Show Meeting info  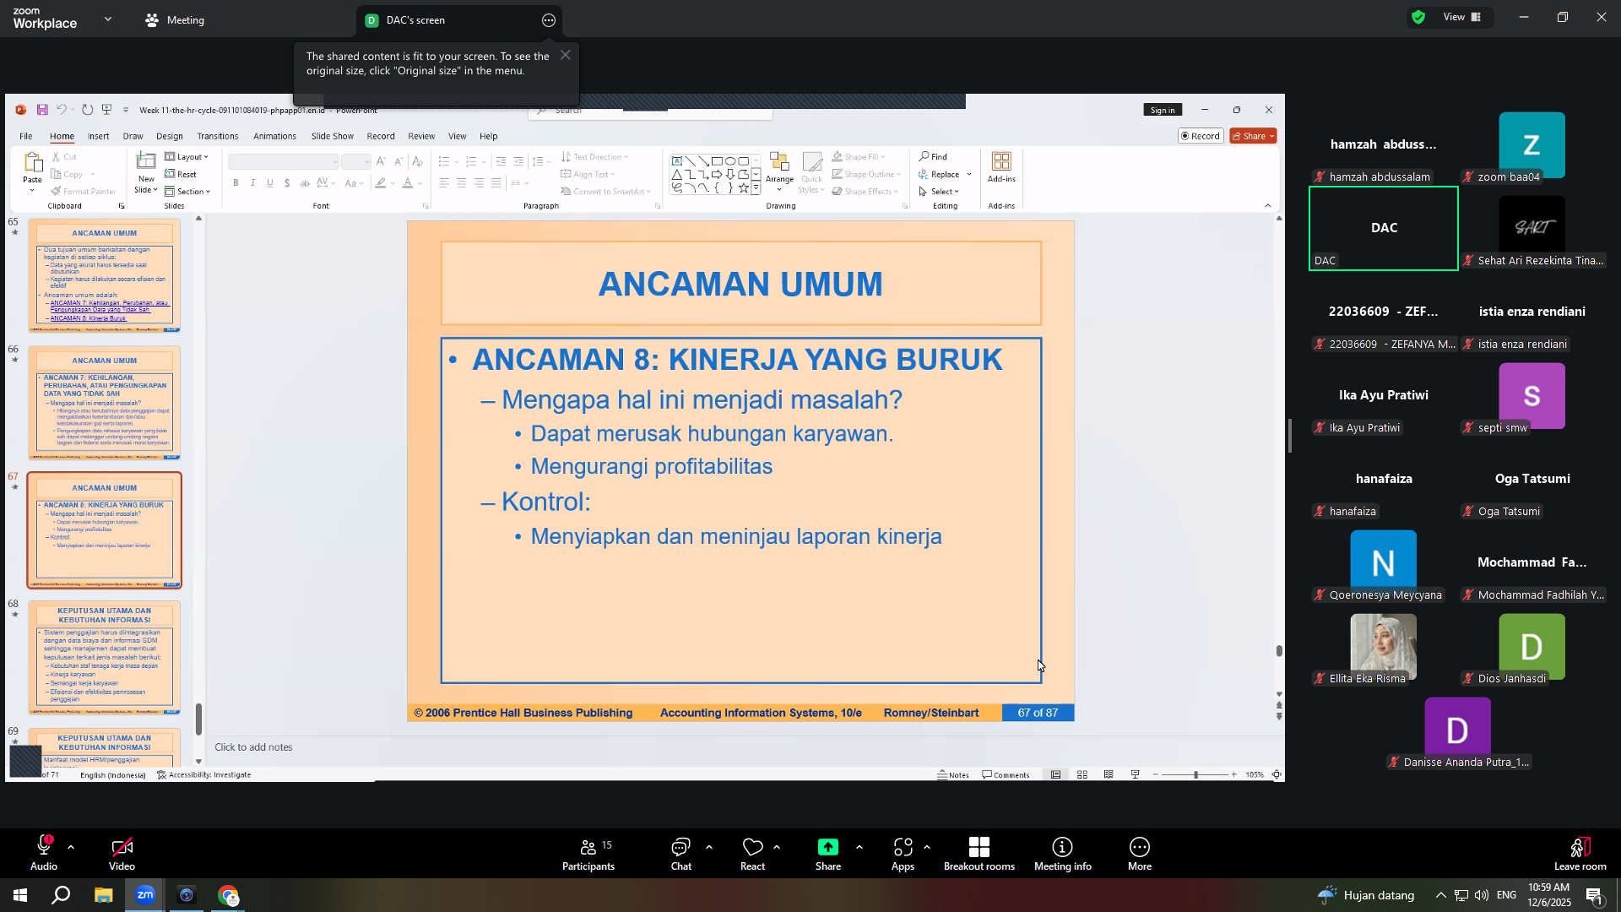click(1063, 853)
